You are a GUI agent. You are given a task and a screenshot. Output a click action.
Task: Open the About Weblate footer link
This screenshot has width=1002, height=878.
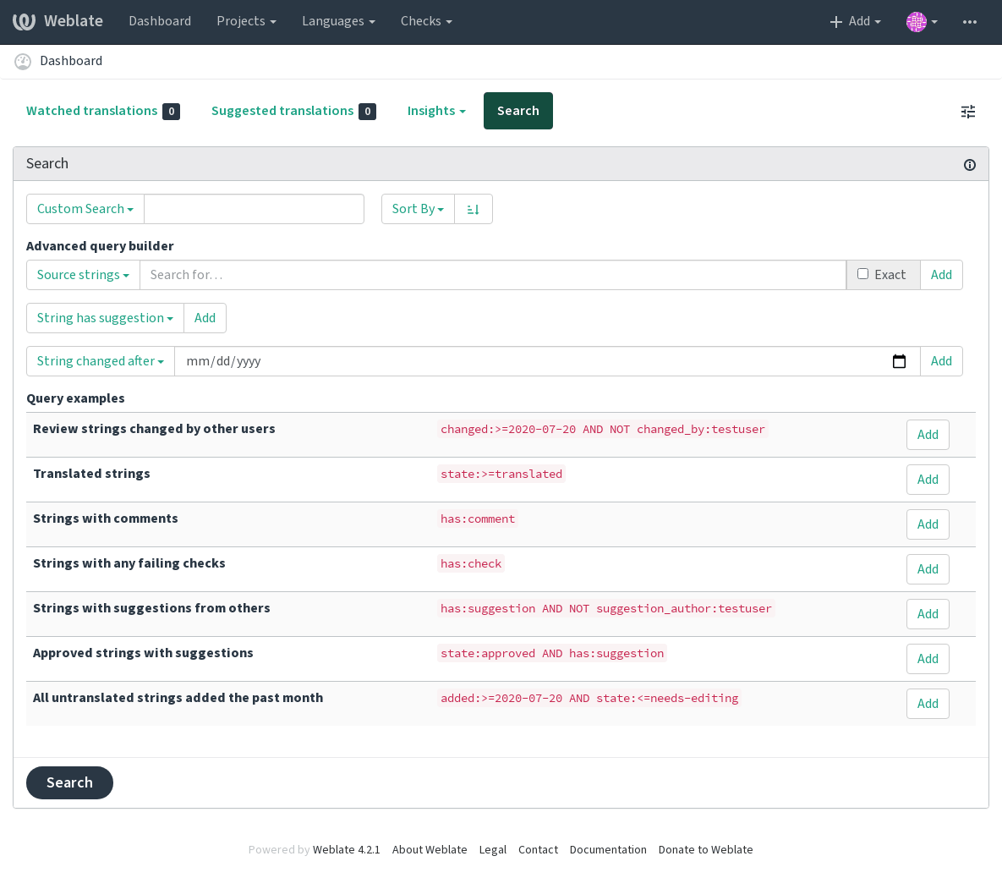pyautogui.click(x=430, y=850)
